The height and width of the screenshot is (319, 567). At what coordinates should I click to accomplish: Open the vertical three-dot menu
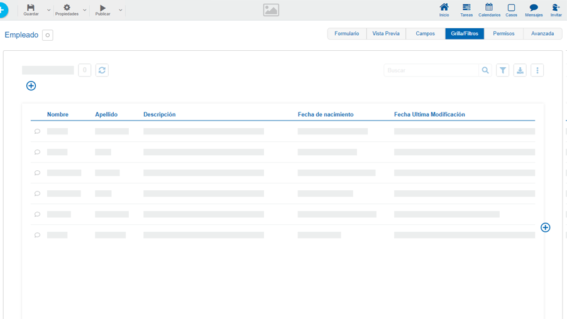[x=537, y=70]
